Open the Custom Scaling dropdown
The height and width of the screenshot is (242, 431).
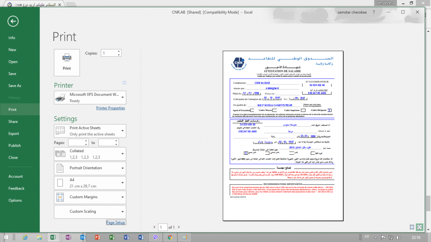coord(90,211)
